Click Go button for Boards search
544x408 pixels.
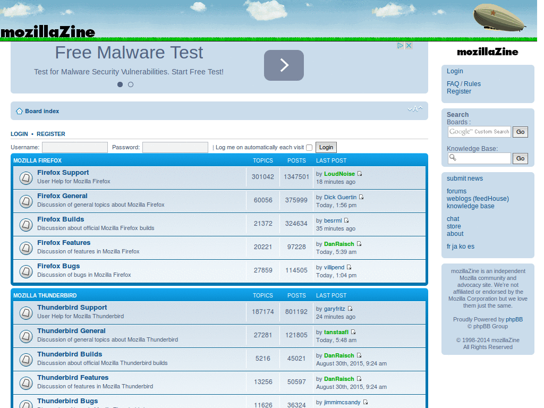tap(520, 132)
